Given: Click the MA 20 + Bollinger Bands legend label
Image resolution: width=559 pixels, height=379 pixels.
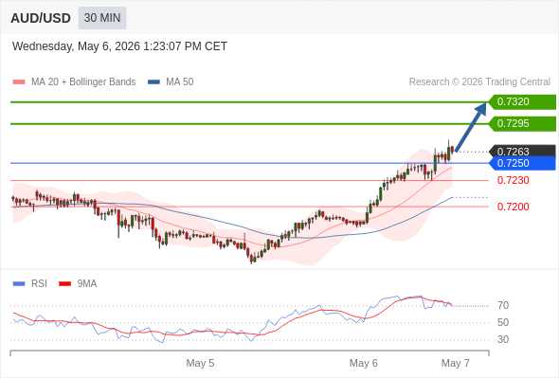Looking at the screenshot, I should [83, 82].
